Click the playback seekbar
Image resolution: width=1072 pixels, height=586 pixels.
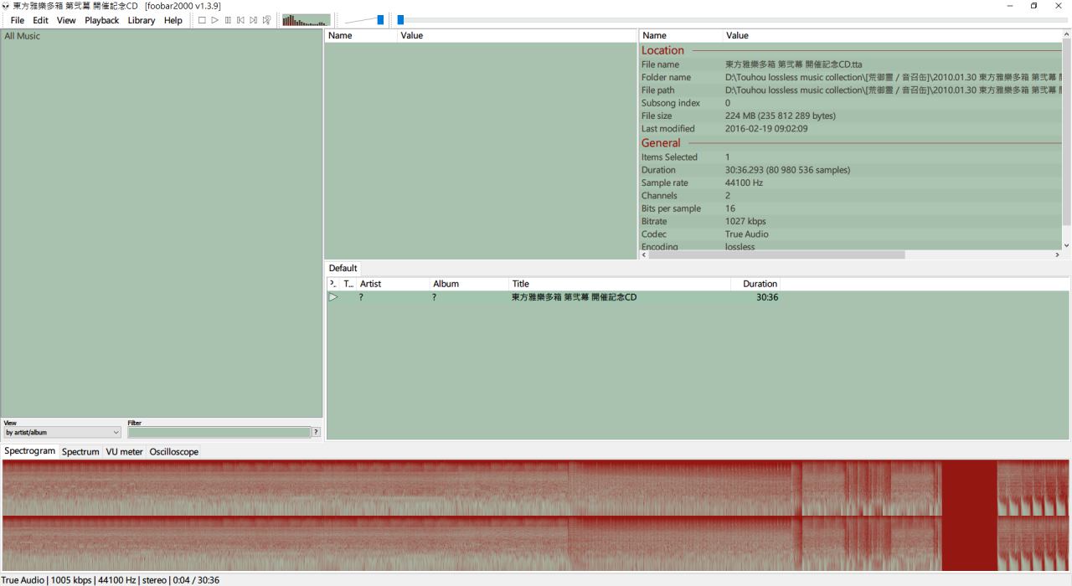(732, 20)
